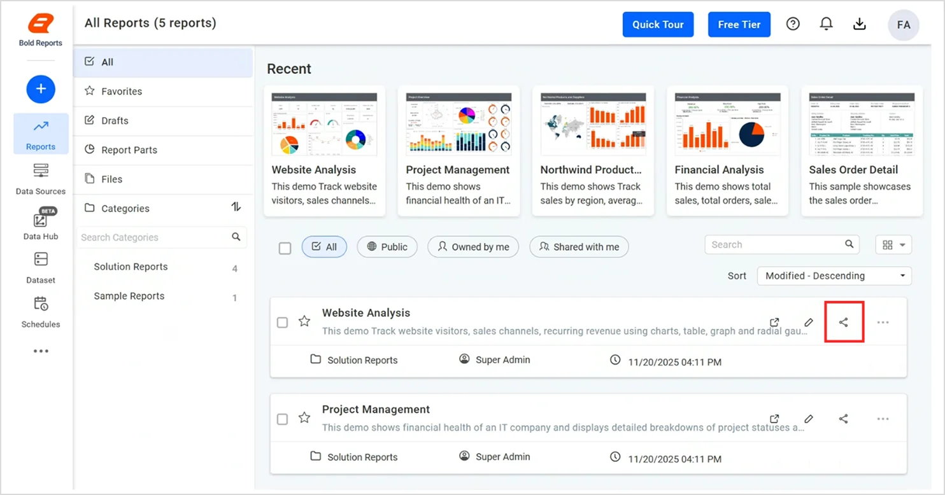945x495 pixels.
Task: Open the grid view layout dropdown
Action: tap(894, 245)
